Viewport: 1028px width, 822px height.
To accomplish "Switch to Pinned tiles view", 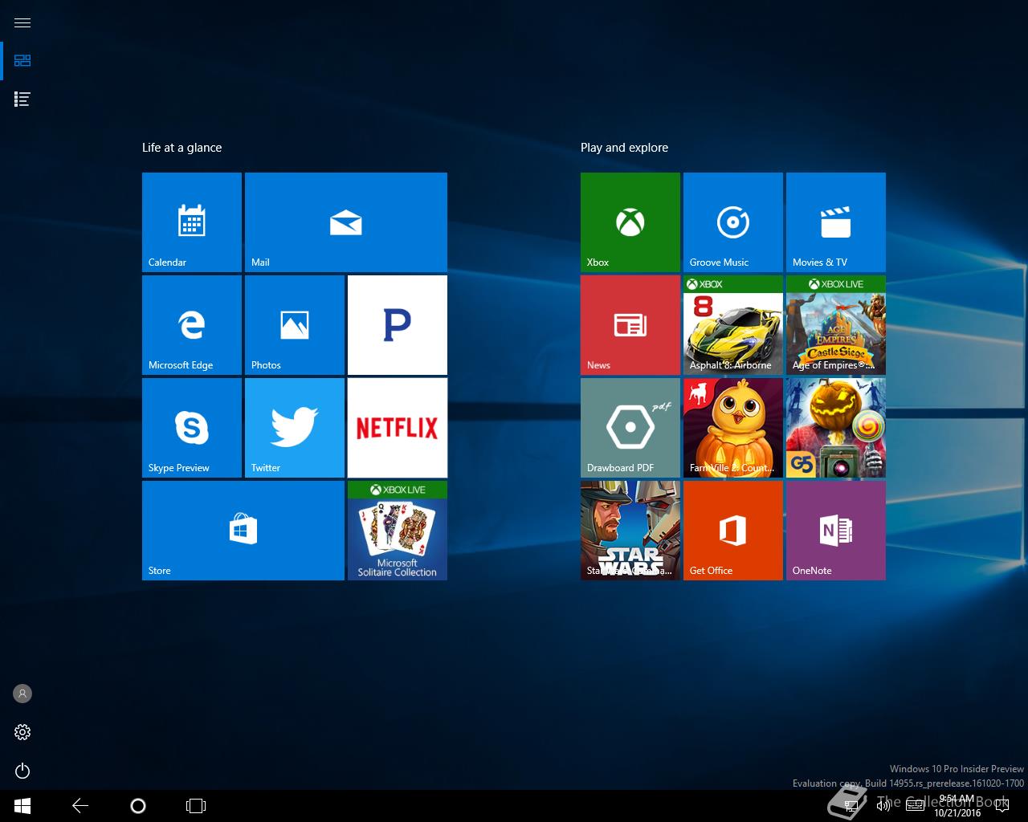I will click(x=22, y=61).
